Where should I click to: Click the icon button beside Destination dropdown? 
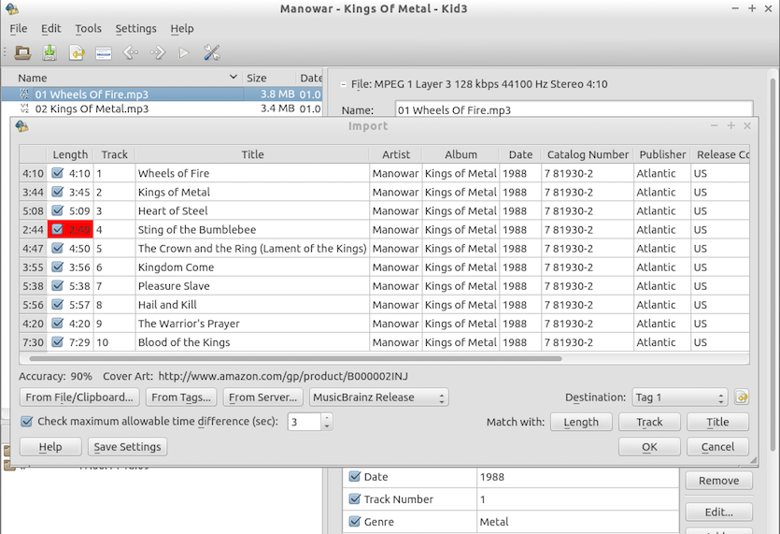pos(741,397)
